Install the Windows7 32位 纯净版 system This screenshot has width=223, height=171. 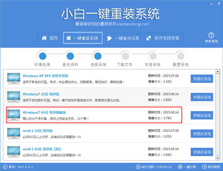202,97
